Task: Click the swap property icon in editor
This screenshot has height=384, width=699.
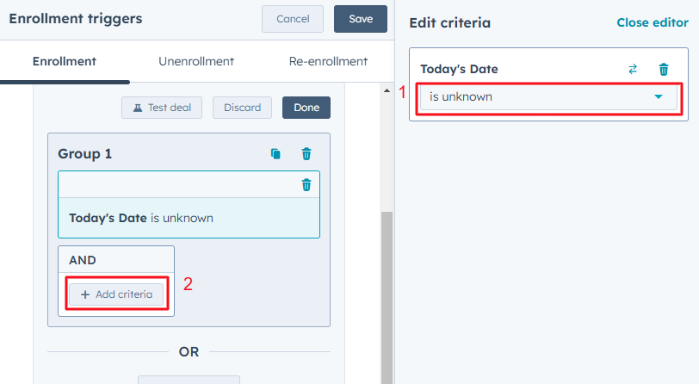Action: point(633,70)
